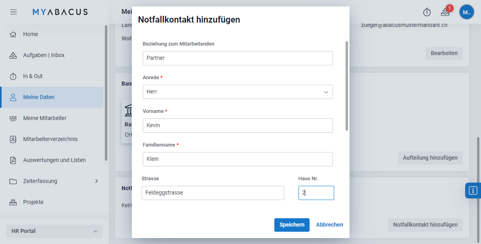481x244 pixels.
Task: Click the Speichern button
Action: [x=292, y=225]
